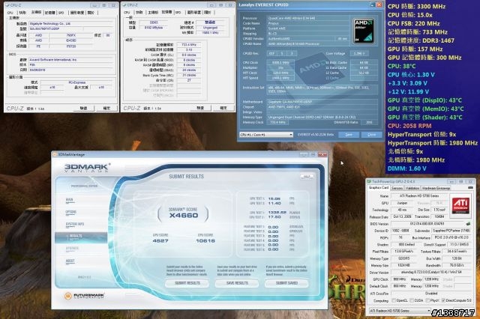Click the Futuremark Corporation logo in 3DMark Vantage
The width and height of the screenshot is (480, 319).
(x=84, y=296)
